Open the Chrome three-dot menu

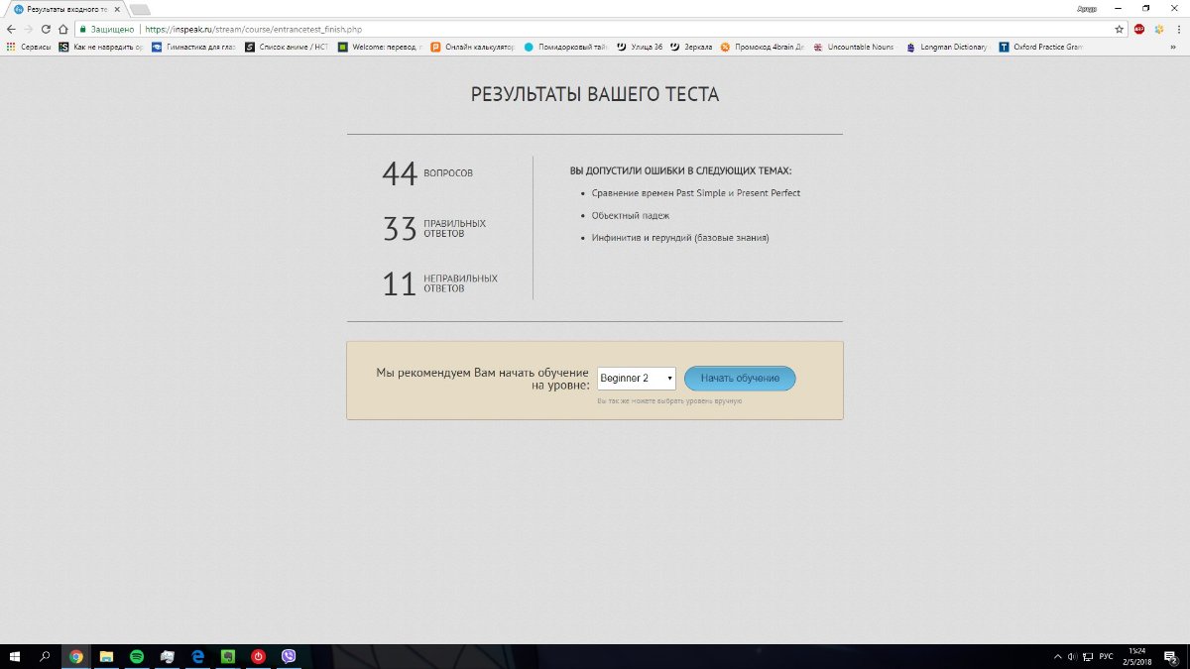coord(1178,30)
